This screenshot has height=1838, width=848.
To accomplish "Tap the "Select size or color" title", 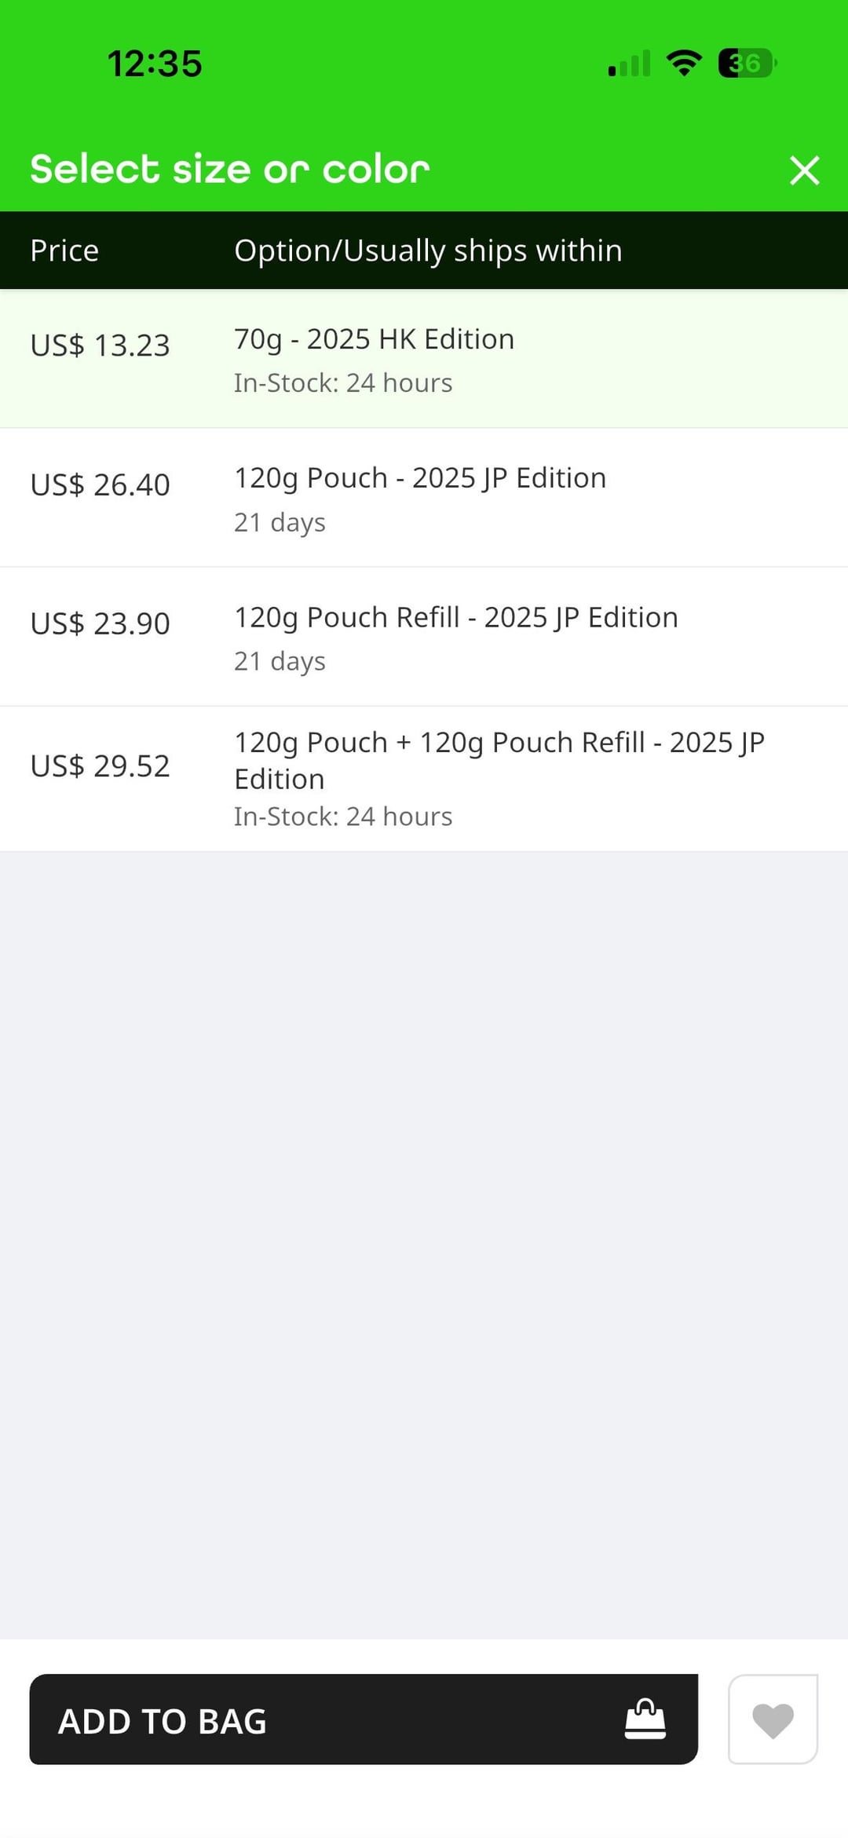I will (230, 170).
